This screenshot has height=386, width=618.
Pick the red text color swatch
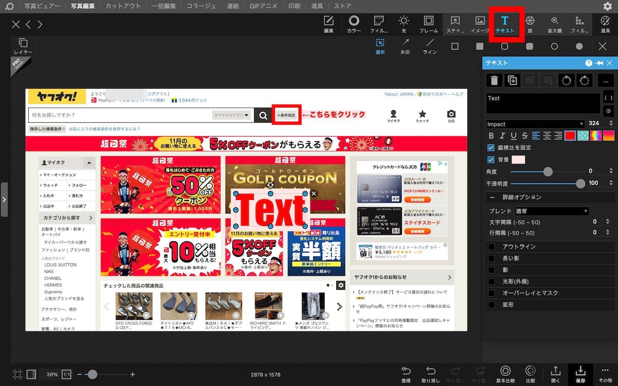[570, 136]
